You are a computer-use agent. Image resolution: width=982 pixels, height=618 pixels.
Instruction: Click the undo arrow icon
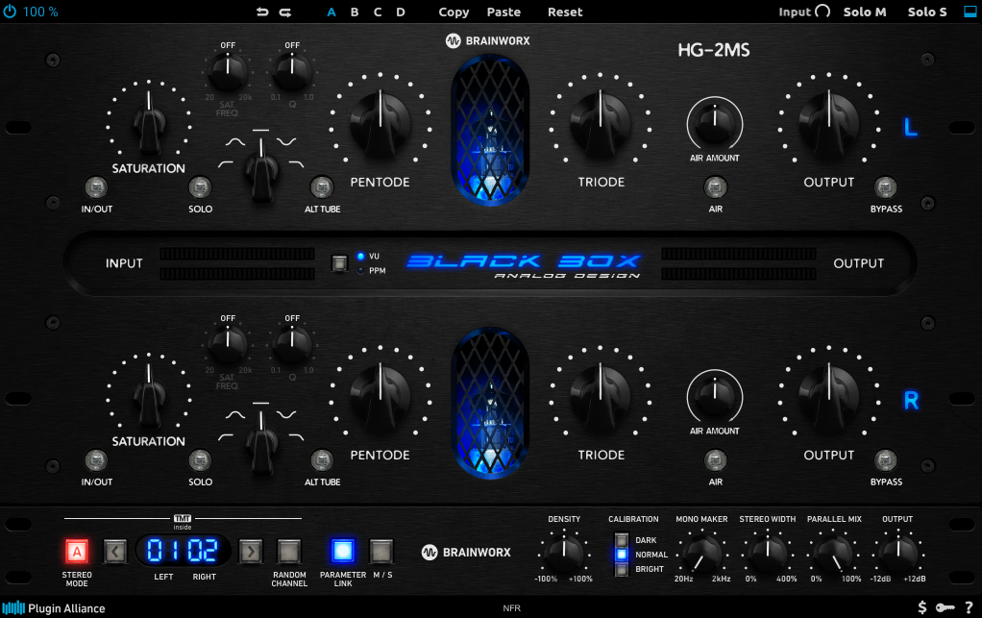pos(262,12)
